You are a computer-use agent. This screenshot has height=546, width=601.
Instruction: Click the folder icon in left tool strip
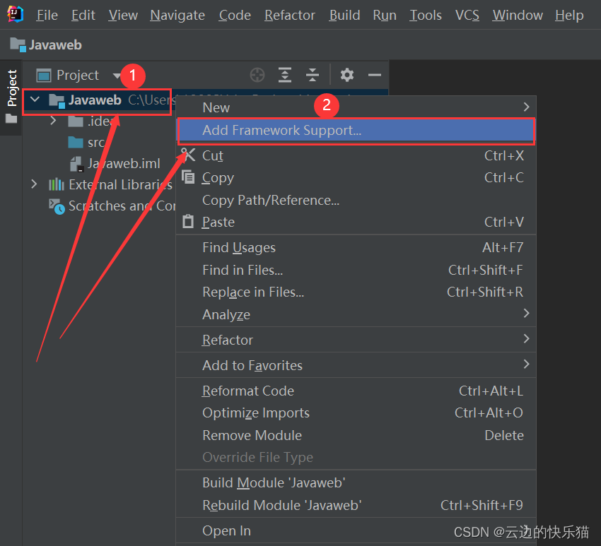[11, 119]
